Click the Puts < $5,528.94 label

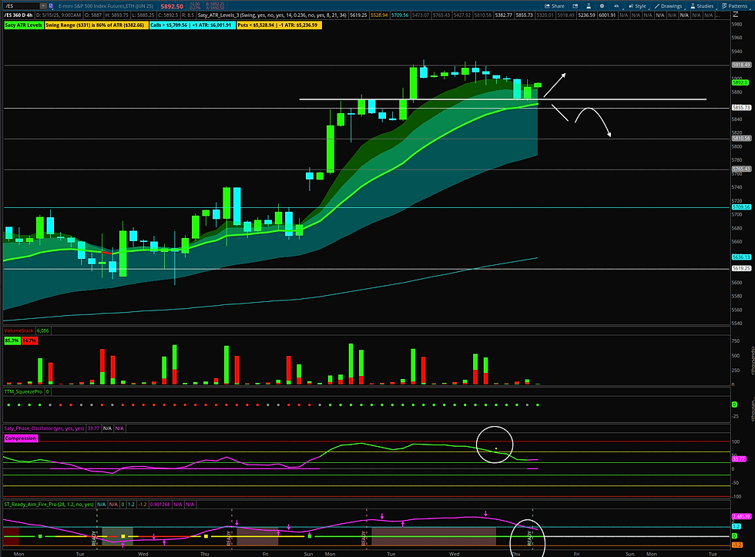[279, 25]
